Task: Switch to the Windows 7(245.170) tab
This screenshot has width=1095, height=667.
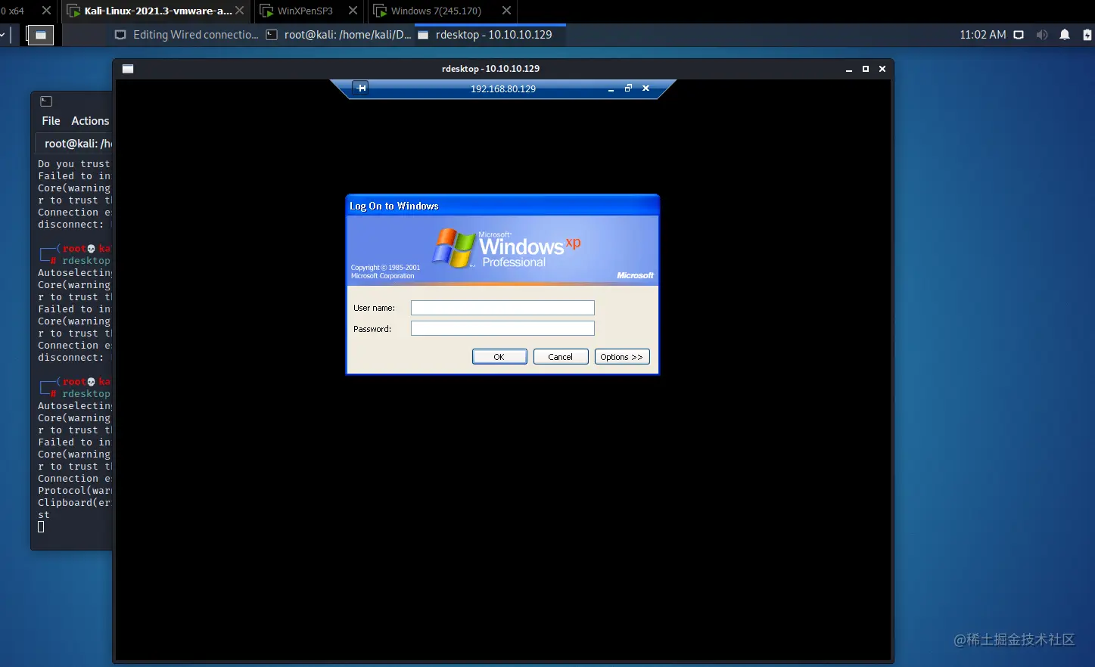Action: 434,11
